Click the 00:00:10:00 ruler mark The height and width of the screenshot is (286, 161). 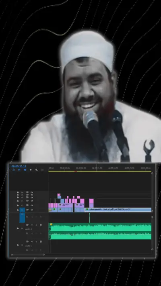pyautogui.click(x=81, y=168)
